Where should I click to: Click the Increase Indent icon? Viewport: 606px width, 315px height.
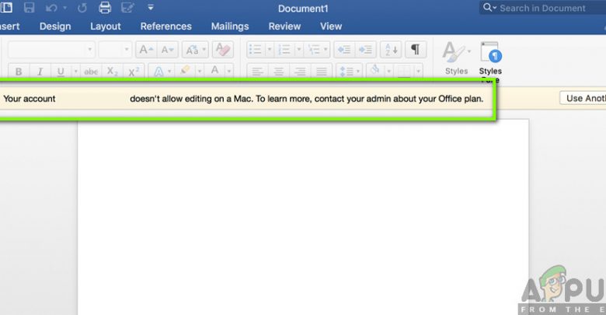point(365,50)
